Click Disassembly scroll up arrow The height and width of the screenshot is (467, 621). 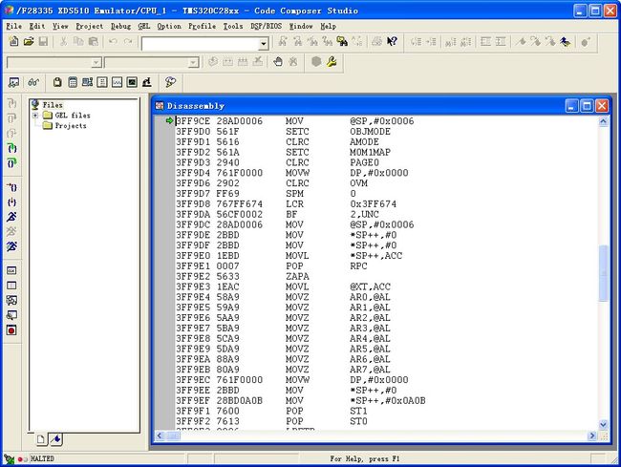point(603,121)
